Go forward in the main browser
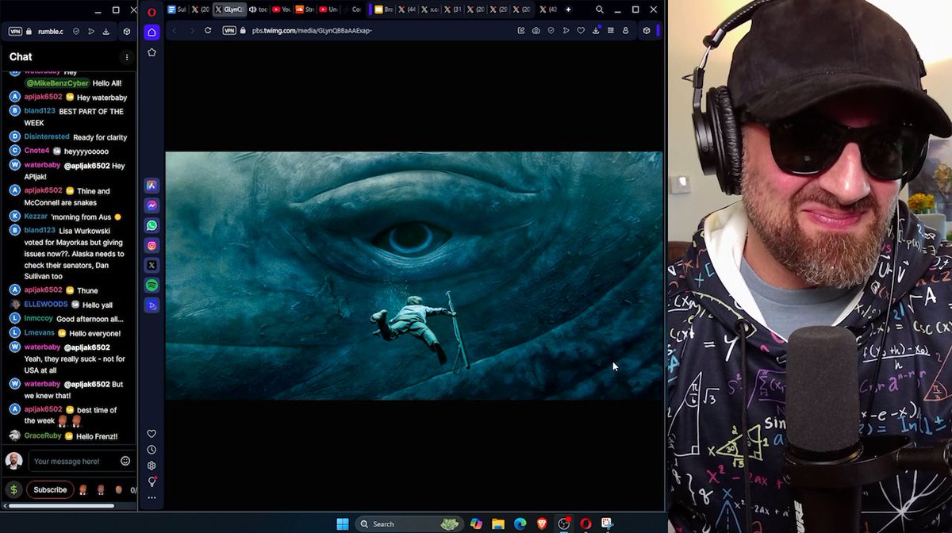The image size is (952, 533). coord(191,30)
